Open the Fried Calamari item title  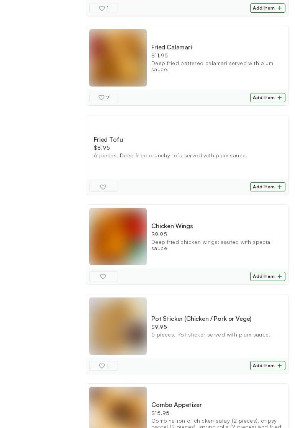172,47
